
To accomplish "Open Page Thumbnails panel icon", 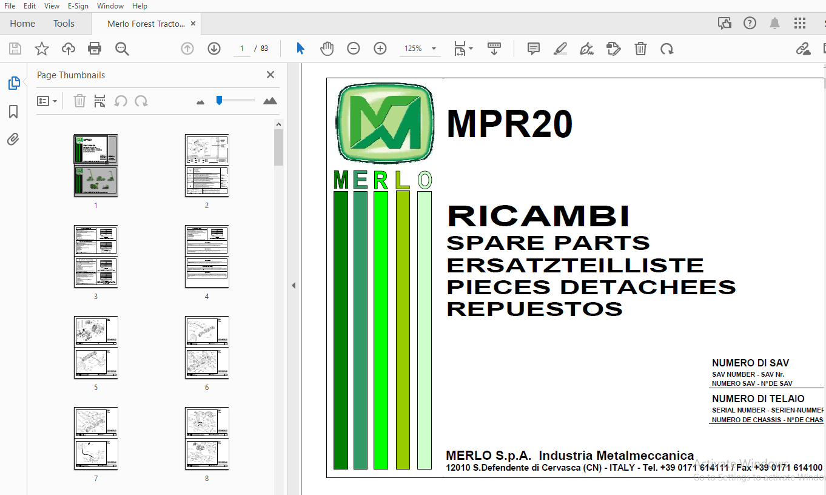I will coord(13,83).
